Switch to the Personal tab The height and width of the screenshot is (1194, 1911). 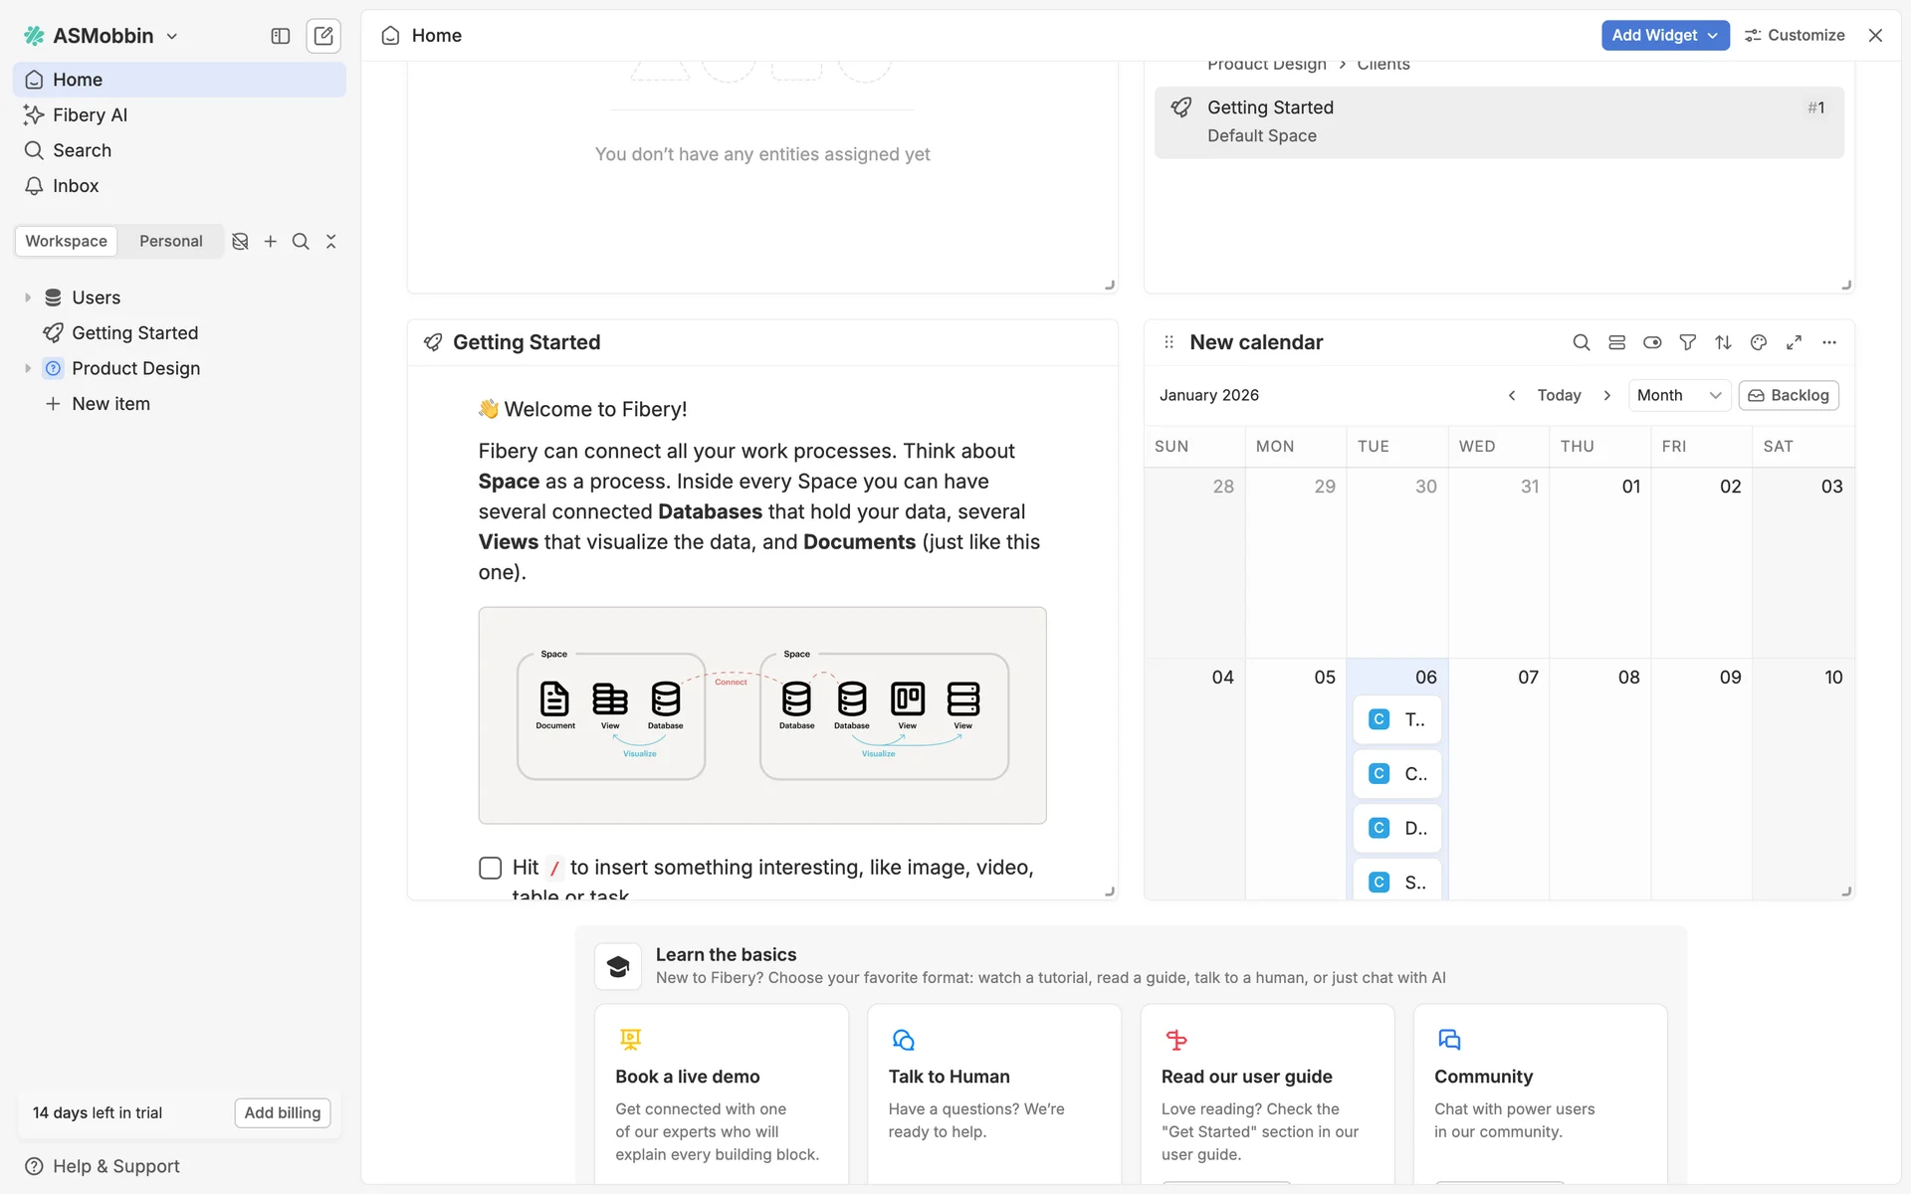pos(170,241)
